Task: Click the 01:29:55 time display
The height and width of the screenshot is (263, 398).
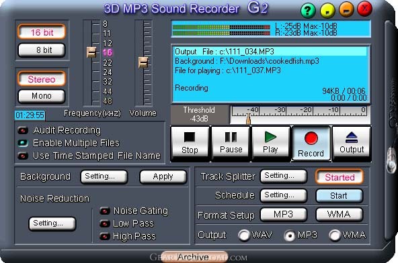Action: tap(30, 115)
